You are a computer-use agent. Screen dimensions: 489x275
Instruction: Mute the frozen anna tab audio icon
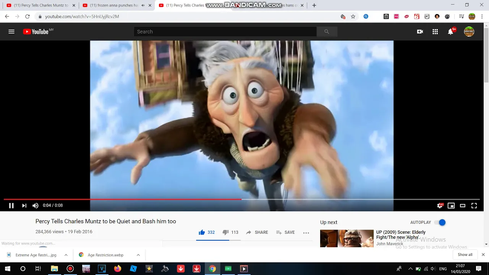tap(143, 5)
